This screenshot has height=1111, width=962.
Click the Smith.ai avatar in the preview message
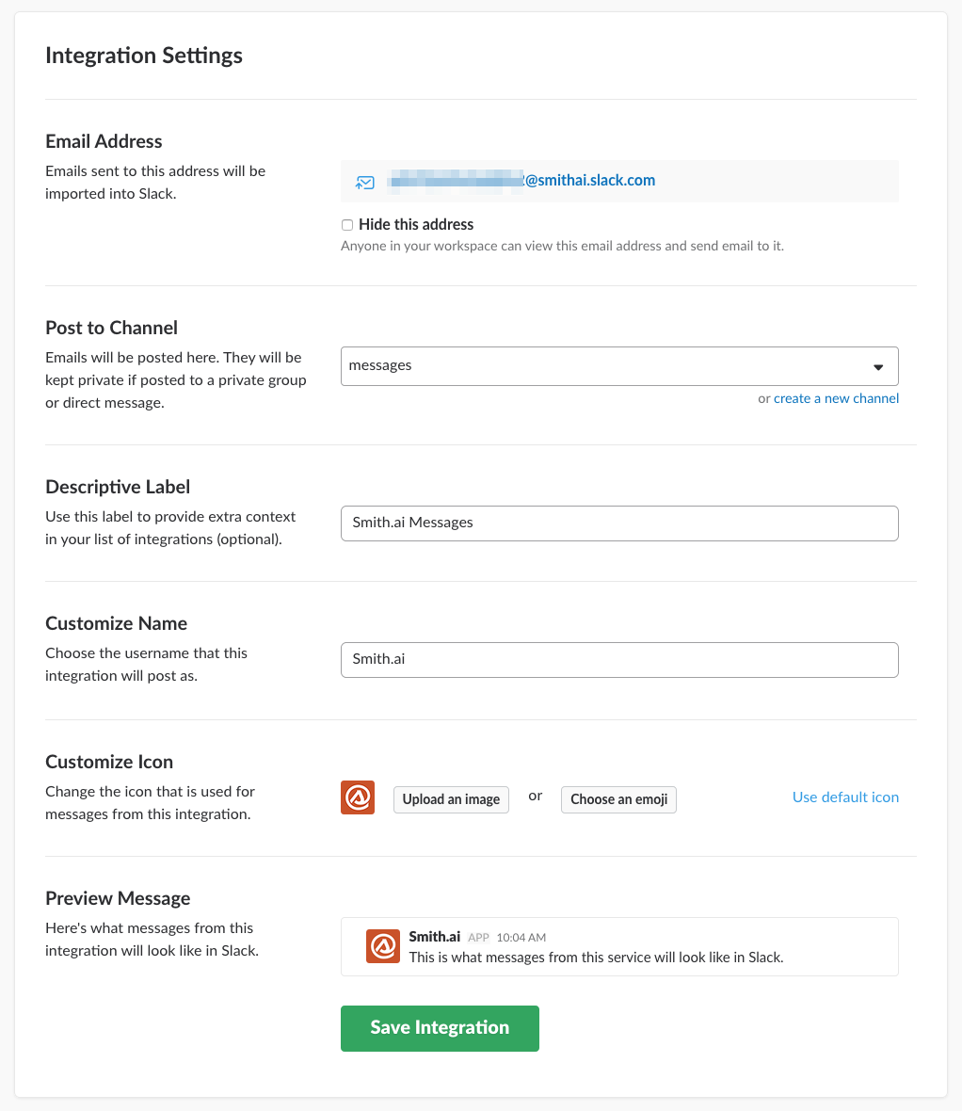point(383,946)
